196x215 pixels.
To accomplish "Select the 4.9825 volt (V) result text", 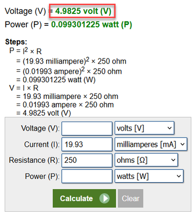I will point(83,11).
